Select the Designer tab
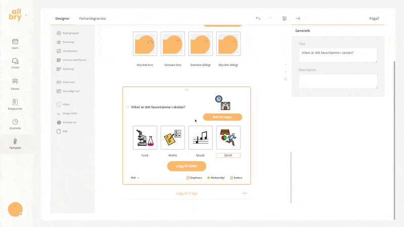The height and width of the screenshot is (227, 404). click(x=63, y=19)
